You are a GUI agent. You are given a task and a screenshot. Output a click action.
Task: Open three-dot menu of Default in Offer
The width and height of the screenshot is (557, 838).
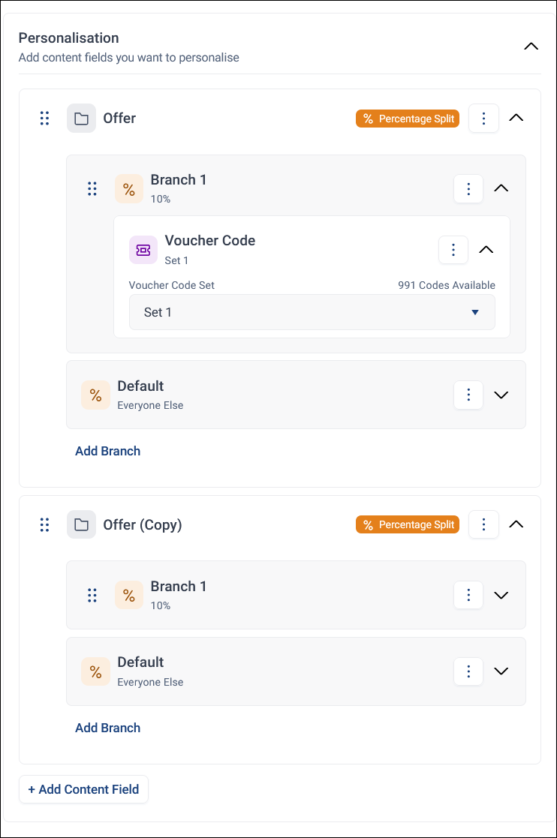click(x=468, y=395)
